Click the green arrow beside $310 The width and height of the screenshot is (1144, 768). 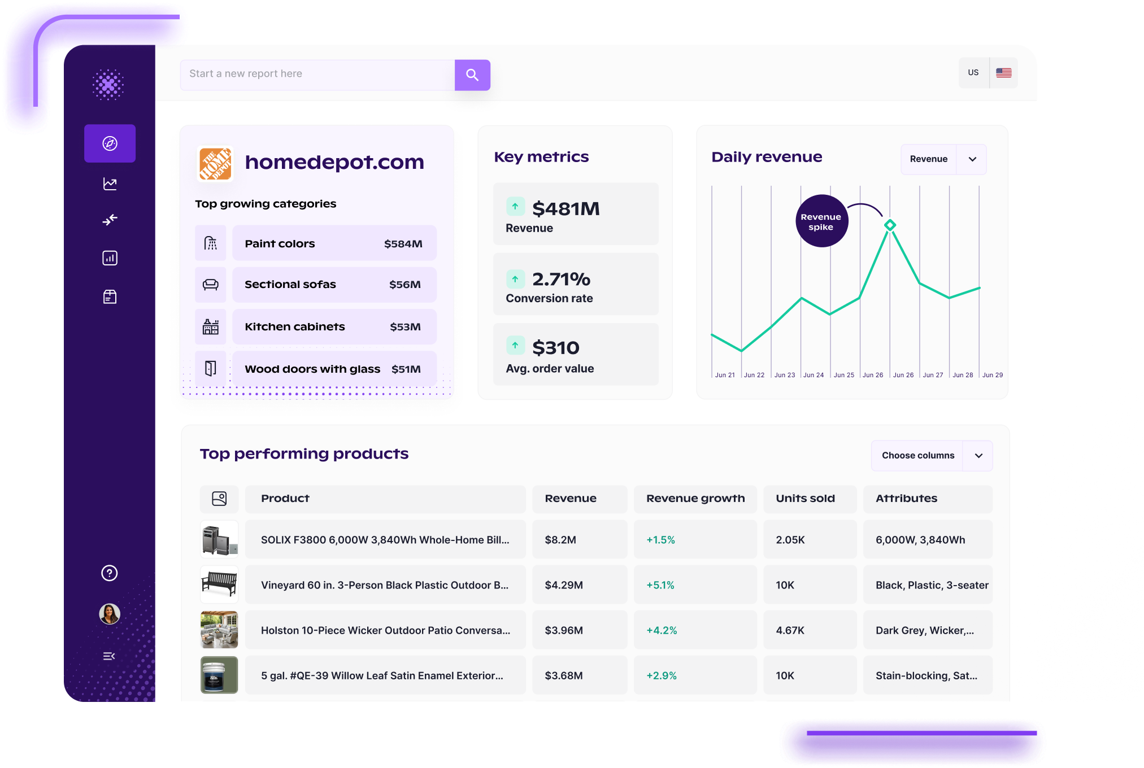point(515,345)
